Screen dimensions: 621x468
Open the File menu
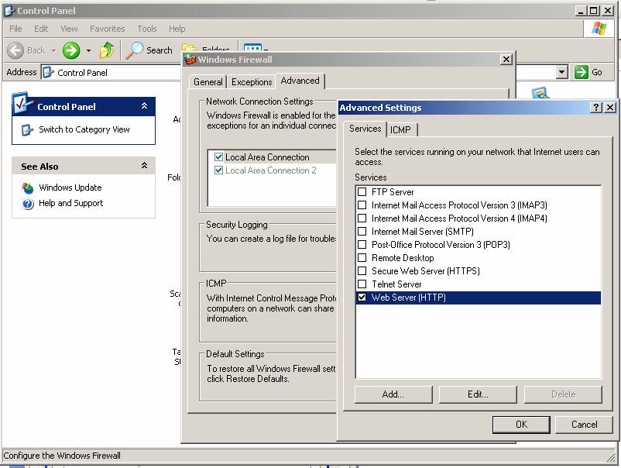(x=15, y=29)
